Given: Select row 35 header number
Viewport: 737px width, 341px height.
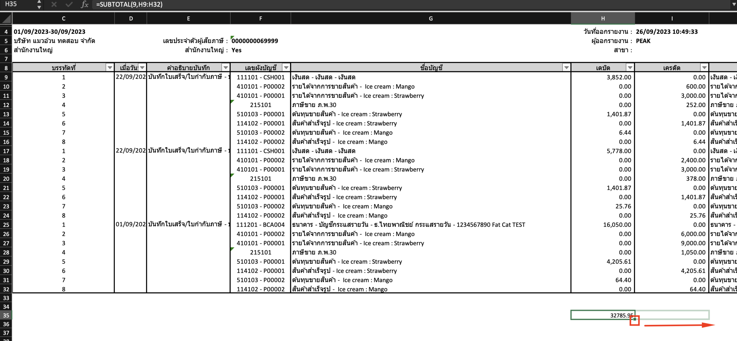Looking at the screenshot, I should 6,315.
